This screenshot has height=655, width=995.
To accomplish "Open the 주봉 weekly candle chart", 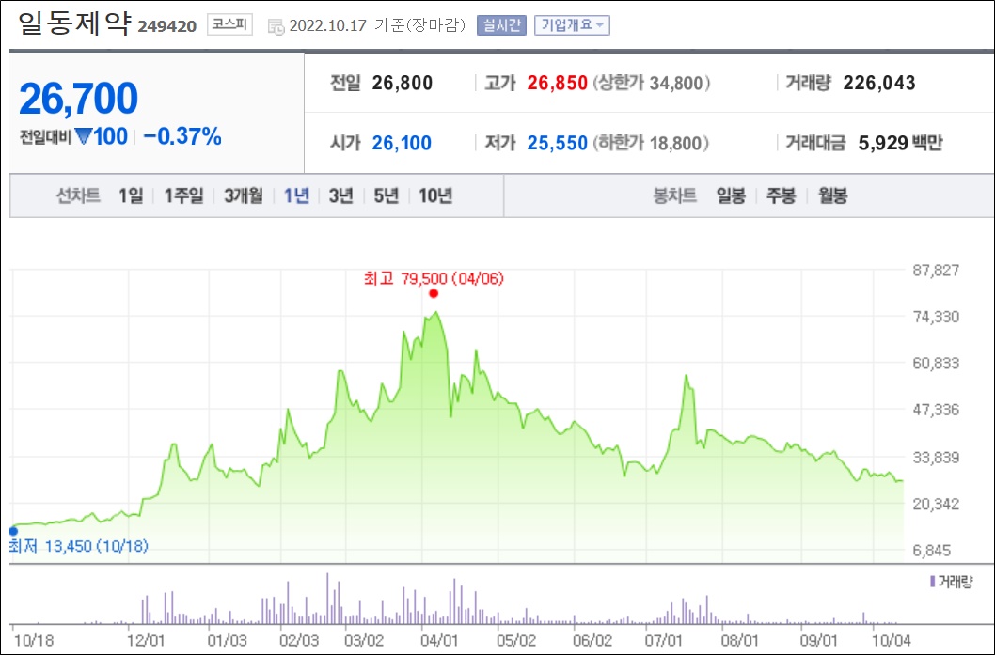I will coord(782,195).
